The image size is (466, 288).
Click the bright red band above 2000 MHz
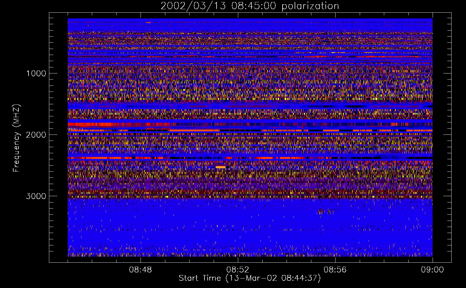(x=118, y=124)
